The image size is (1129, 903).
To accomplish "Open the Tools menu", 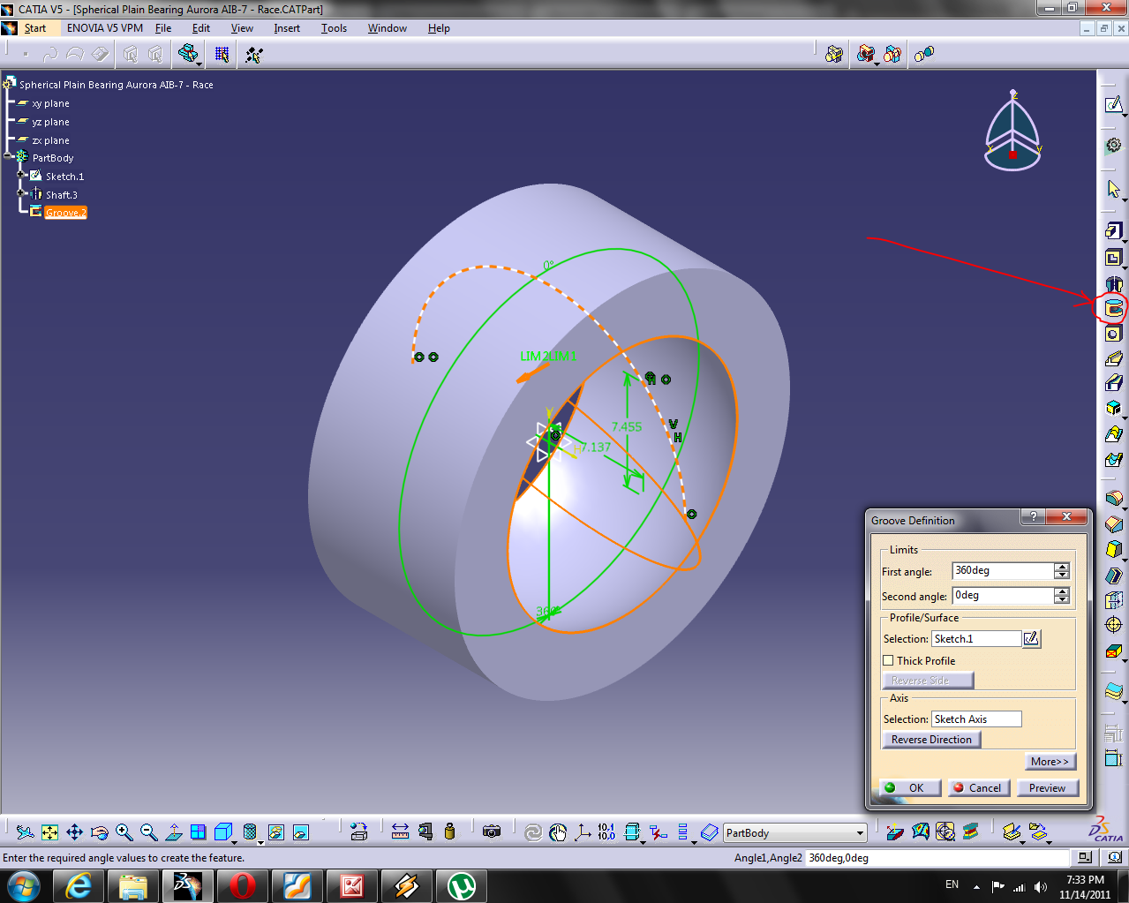I will (x=334, y=28).
